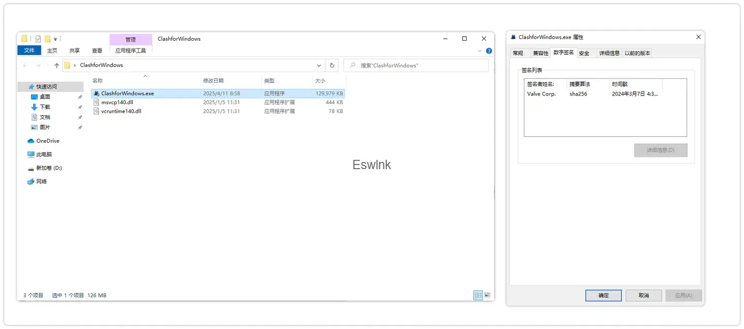Viewport: 744px width, 329px height.
Task: Click the search ClashforWindows input box
Action: pos(416,65)
